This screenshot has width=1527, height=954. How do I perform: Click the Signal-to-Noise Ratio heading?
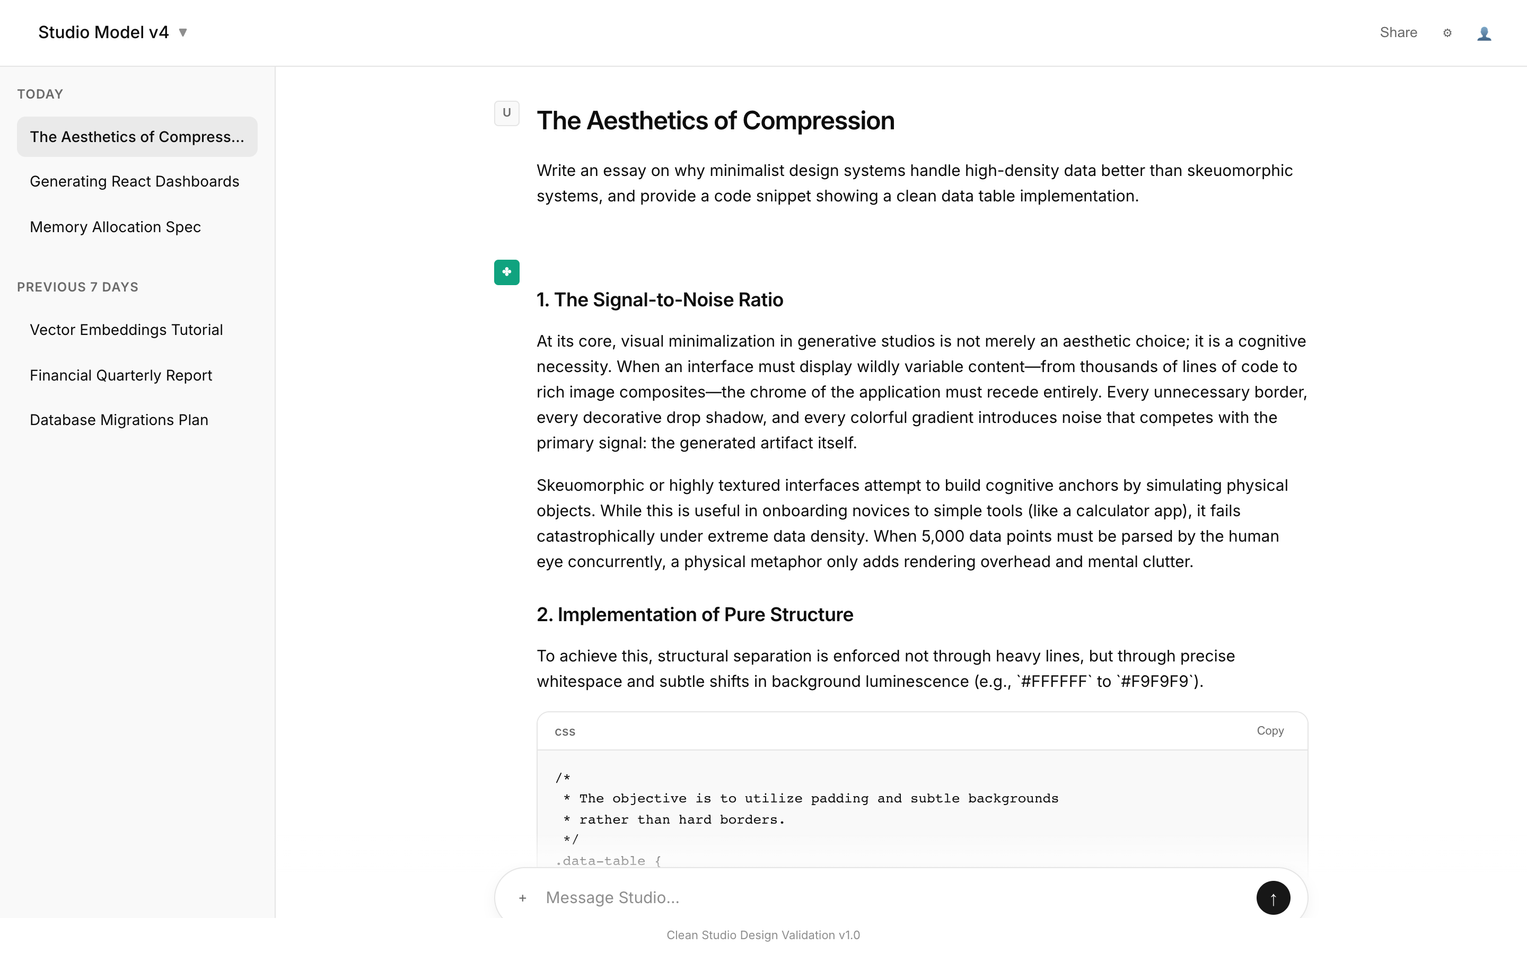(x=660, y=299)
